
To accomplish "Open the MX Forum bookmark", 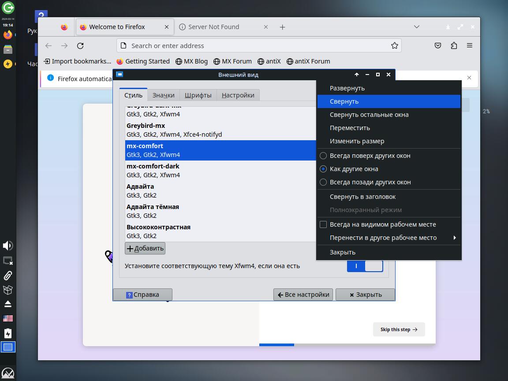I will click(232, 61).
